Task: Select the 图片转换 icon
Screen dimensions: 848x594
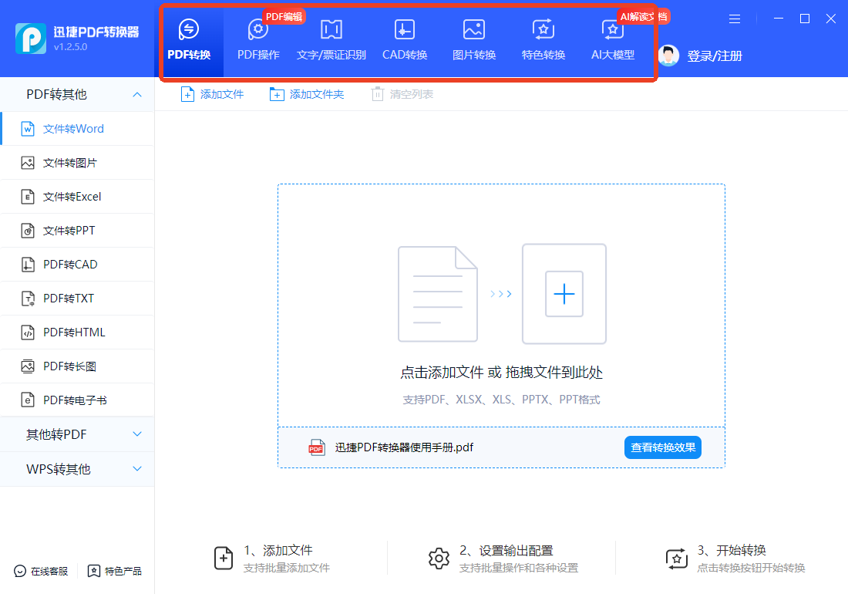Action: (x=474, y=29)
